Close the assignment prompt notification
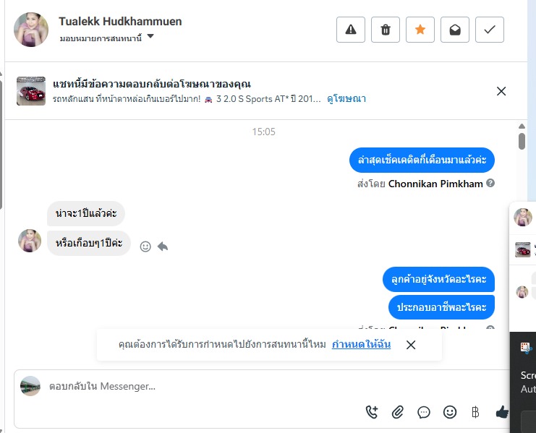 [x=411, y=345]
